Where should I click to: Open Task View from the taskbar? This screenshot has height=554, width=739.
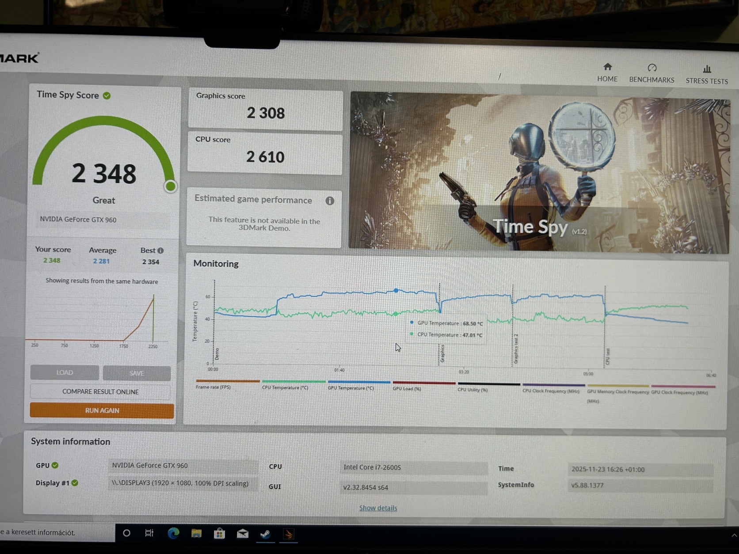click(149, 533)
